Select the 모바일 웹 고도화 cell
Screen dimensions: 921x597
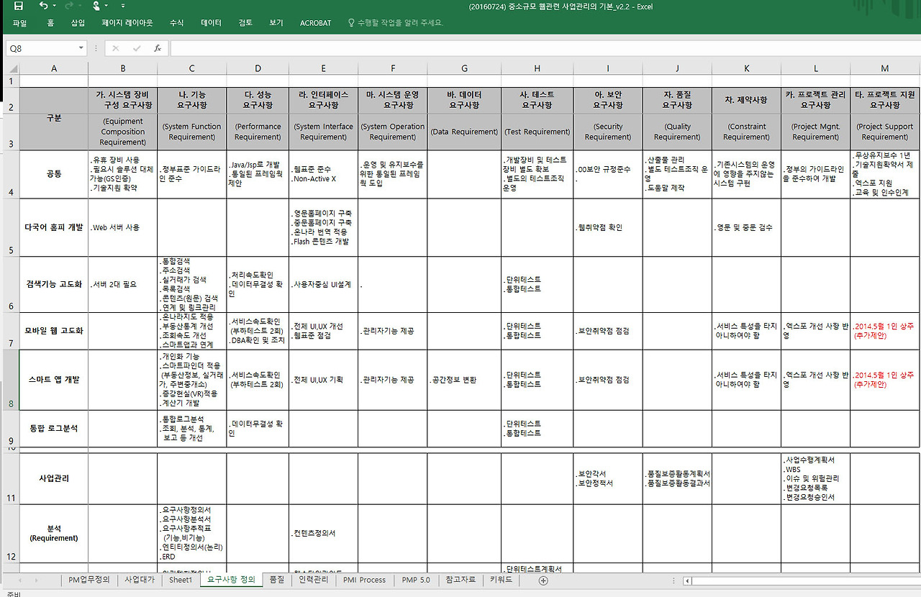tap(54, 331)
